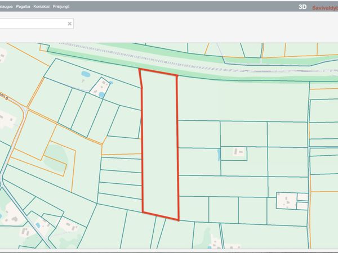The width and height of the screenshot is (338, 253).
Task: Click the building in small right-center parcel
Action: click(240, 152)
